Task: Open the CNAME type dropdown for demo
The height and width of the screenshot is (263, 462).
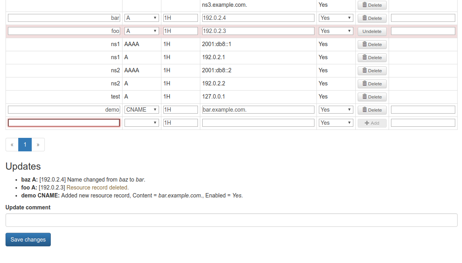Action: [142, 110]
